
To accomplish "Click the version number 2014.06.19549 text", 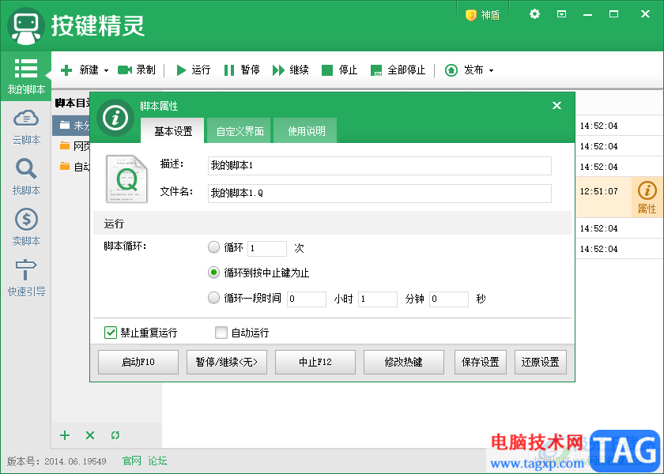I will point(75,461).
